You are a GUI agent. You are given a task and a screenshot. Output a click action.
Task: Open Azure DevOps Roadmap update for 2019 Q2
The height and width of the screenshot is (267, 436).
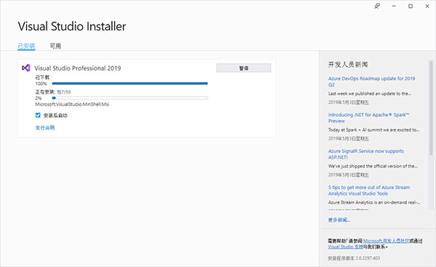[x=371, y=81]
